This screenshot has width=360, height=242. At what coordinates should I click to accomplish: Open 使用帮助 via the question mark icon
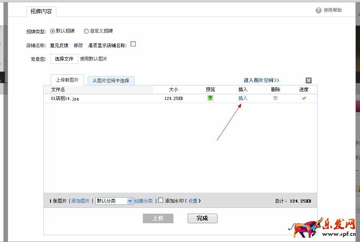point(318,10)
